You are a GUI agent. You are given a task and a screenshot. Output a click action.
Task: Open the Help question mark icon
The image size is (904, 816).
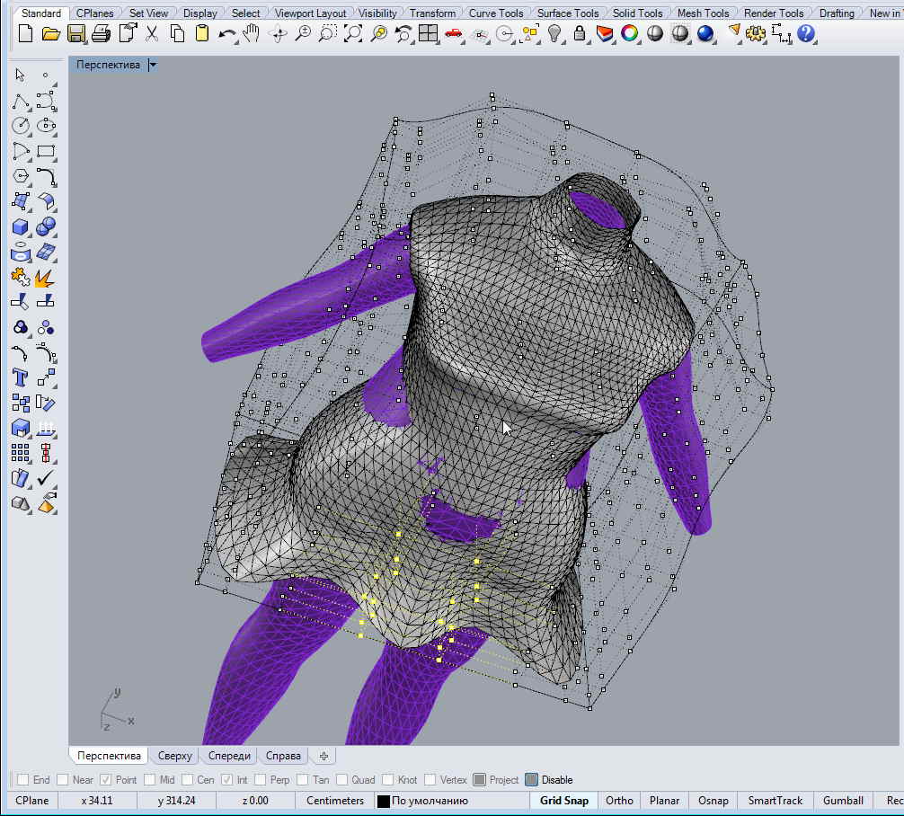point(806,34)
